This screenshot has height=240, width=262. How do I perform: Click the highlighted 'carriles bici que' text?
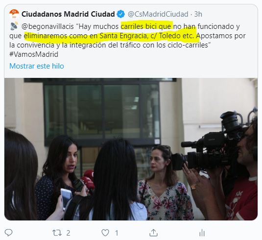tap(146, 26)
